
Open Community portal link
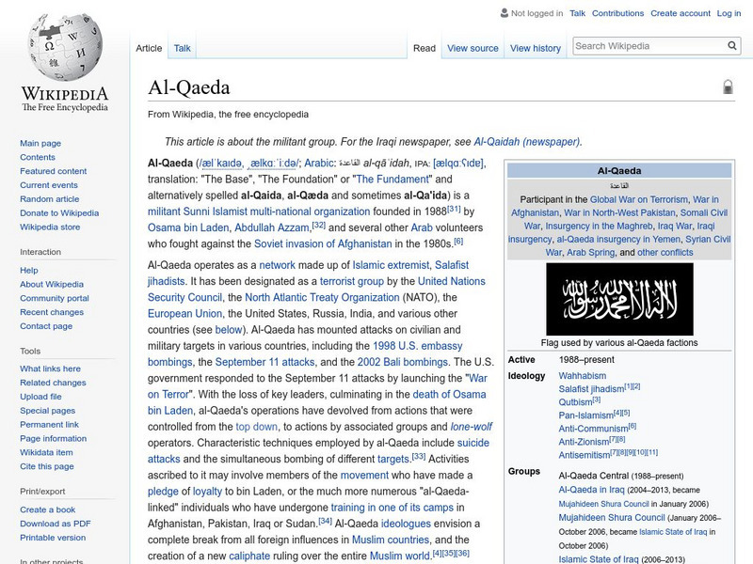pos(55,298)
